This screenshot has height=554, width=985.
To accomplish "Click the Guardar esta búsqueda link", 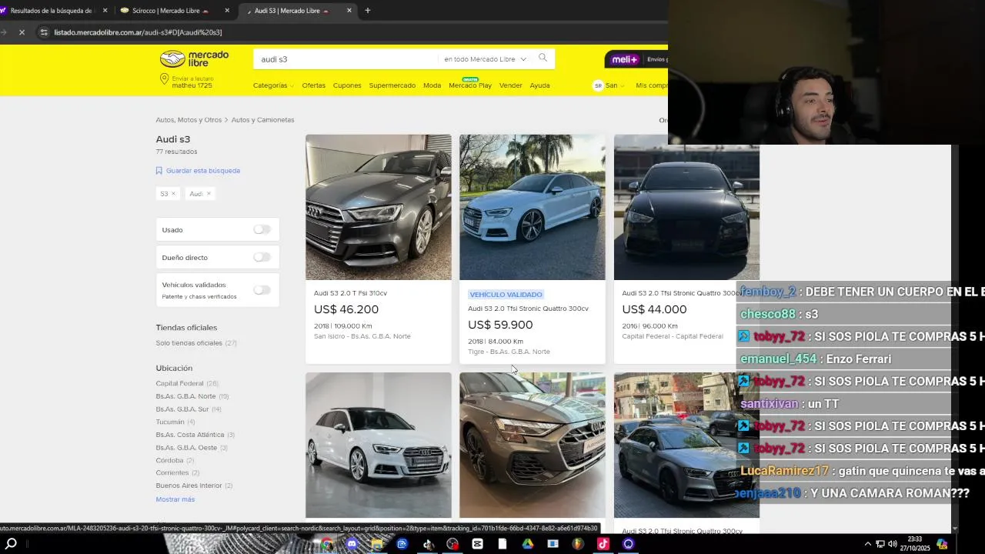I will (x=203, y=171).
